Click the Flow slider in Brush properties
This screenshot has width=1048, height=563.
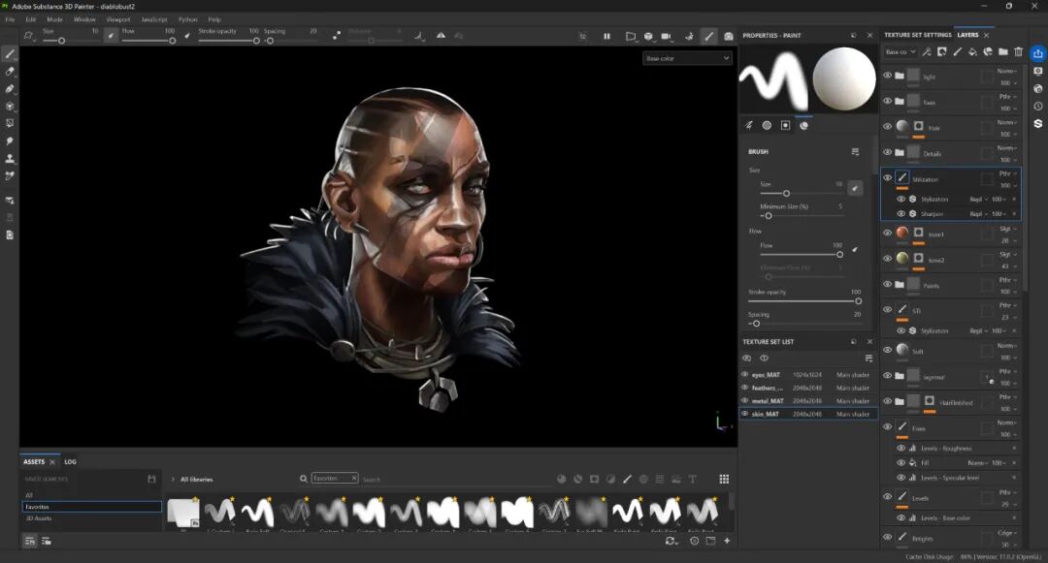point(801,254)
